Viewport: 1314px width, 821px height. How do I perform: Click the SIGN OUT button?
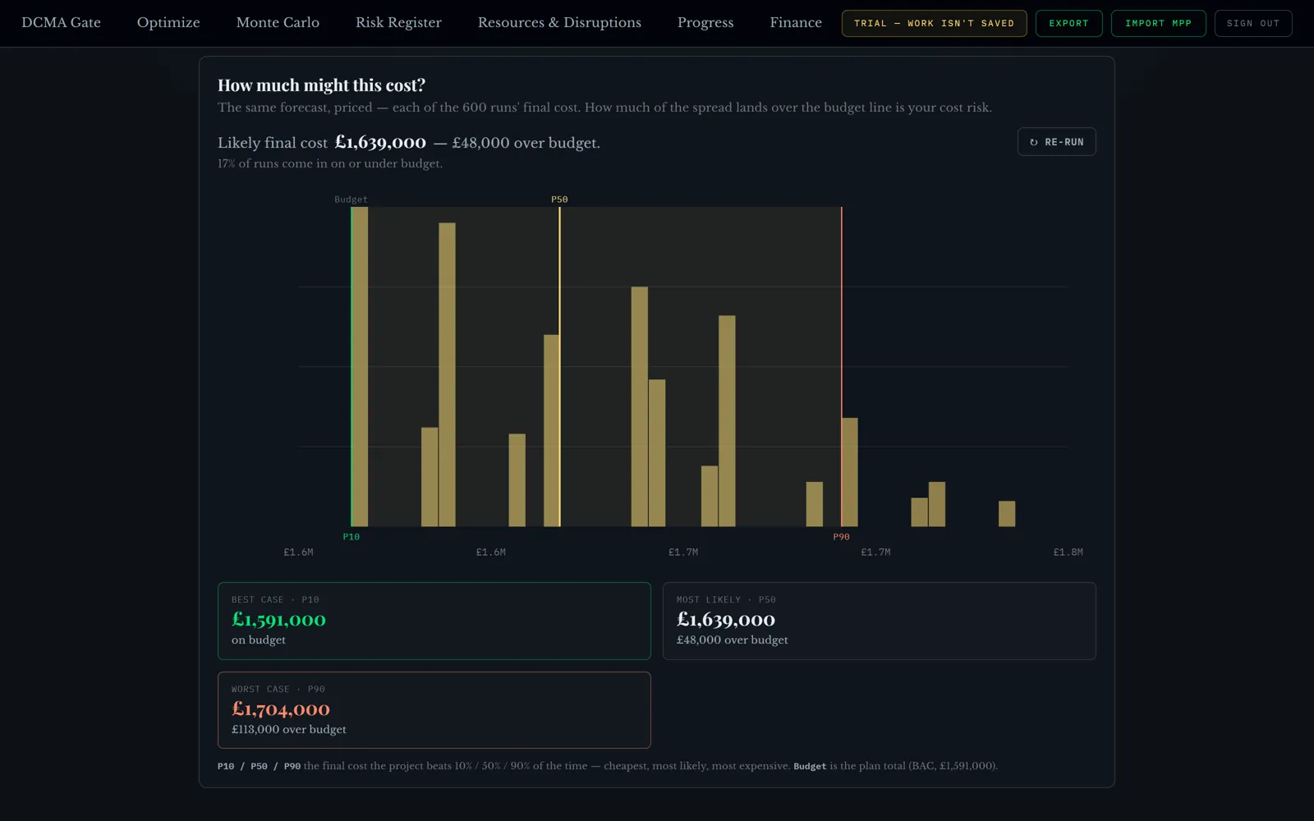tap(1253, 23)
